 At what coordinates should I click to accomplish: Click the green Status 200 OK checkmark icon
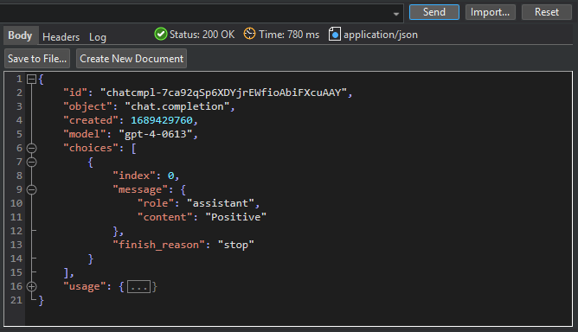[161, 35]
